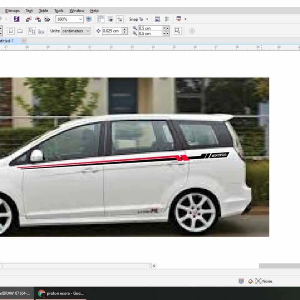Click the Publish to PDF icon
Screen dimensions: 300x300
tap(47, 19)
